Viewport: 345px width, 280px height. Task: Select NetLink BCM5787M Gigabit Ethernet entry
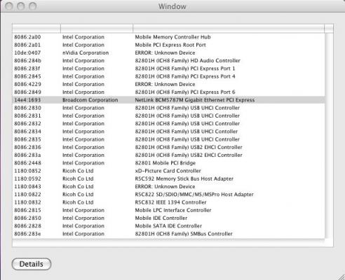point(195,100)
